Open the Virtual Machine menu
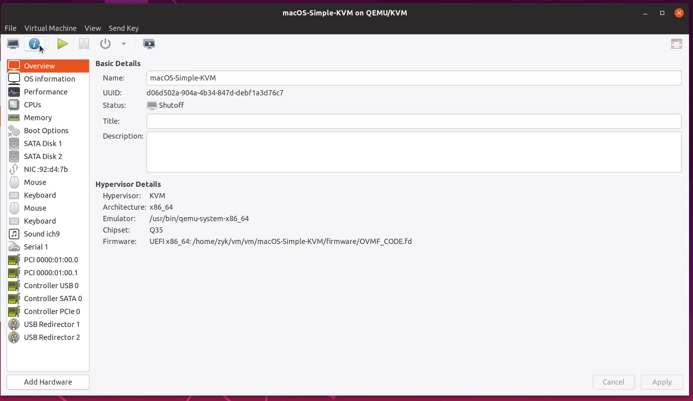Image resolution: width=693 pixels, height=401 pixels. [x=50, y=28]
